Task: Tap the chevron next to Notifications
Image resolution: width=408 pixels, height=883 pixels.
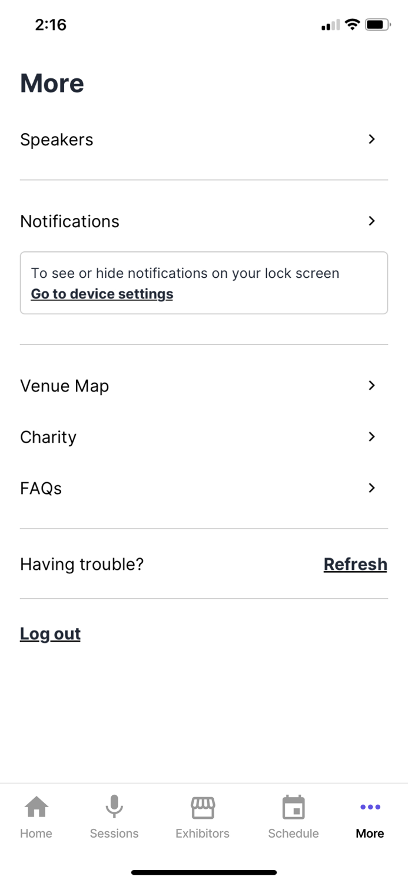Action: click(x=371, y=221)
